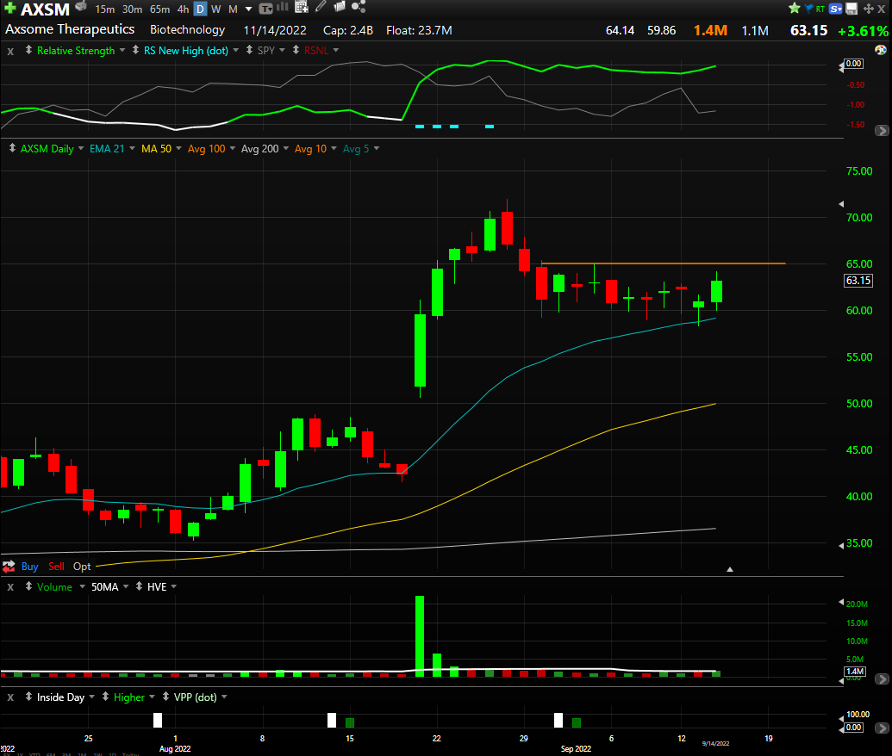Click the green star favorite icon

pos(794,8)
